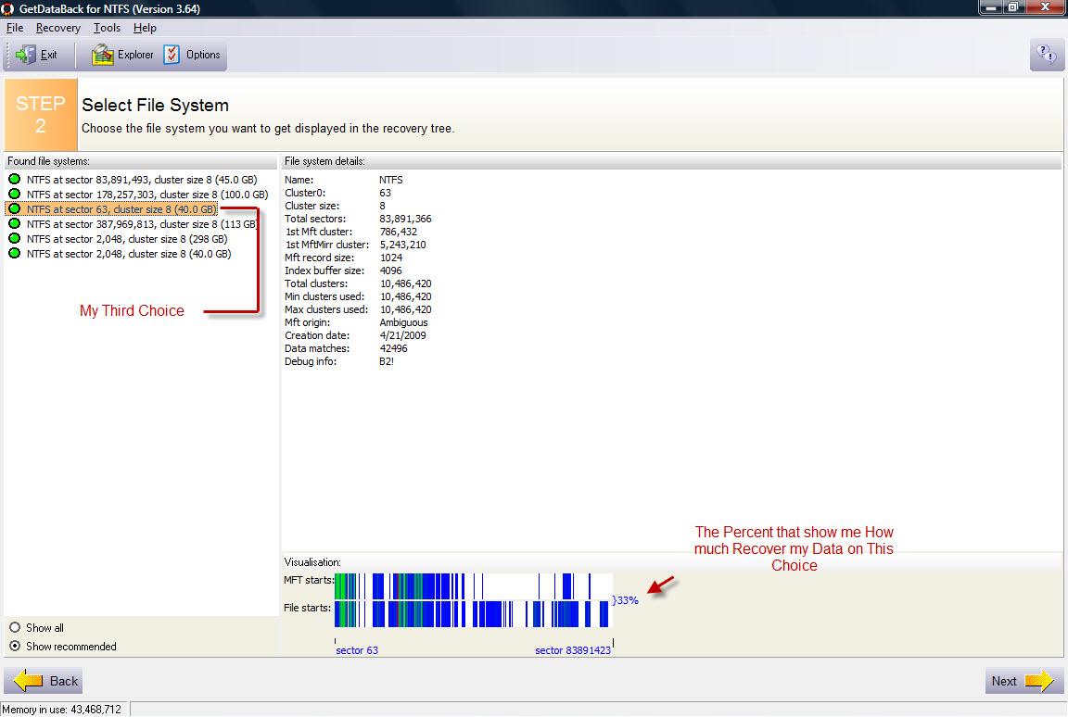The height and width of the screenshot is (717, 1068).
Task: Select the Show recommended radio button
Action: tap(15, 647)
